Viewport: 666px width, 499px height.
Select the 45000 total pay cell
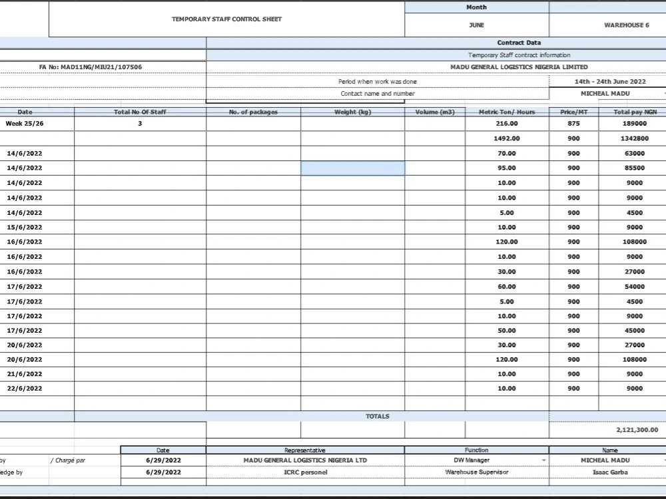click(633, 331)
